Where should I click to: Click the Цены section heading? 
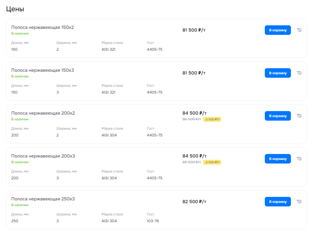pos(15,9)
